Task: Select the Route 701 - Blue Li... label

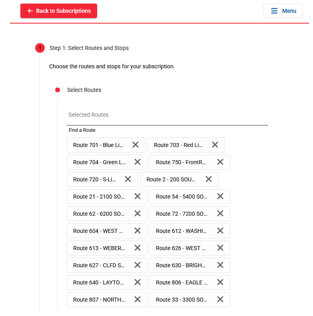Action: point(98,145)
